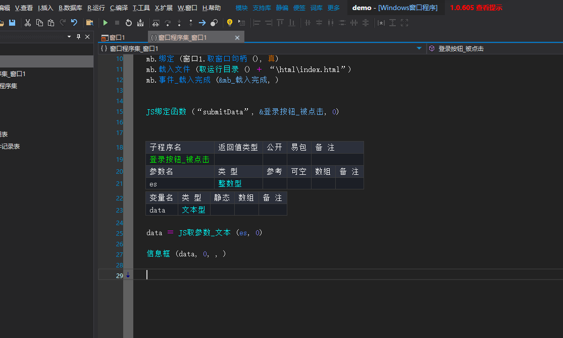Click the static compile toolbar icon
The width and height of the screenshot is (563, 338).
tap(140, 23)
